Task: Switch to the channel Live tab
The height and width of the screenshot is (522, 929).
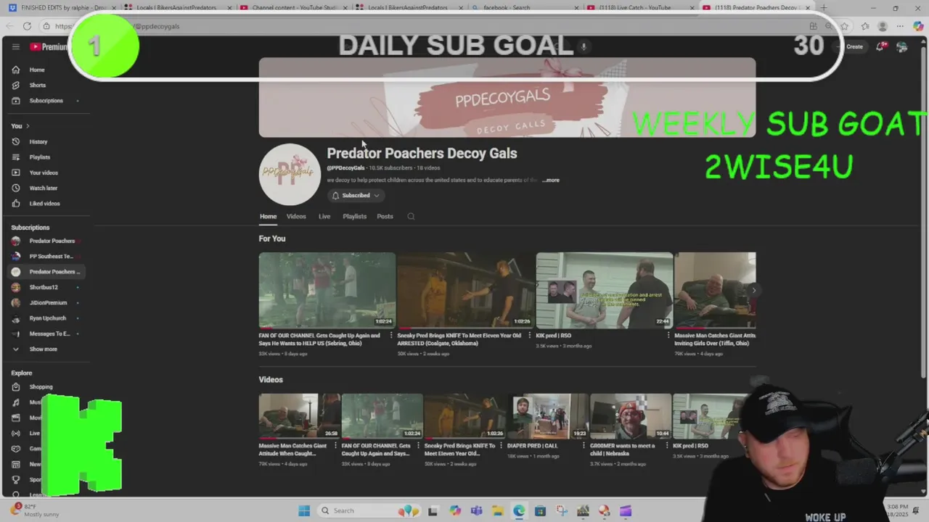Action: [324, 216]
